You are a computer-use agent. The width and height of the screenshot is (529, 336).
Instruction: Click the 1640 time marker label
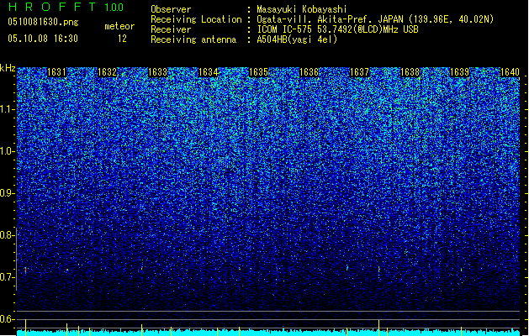[510, 72]
